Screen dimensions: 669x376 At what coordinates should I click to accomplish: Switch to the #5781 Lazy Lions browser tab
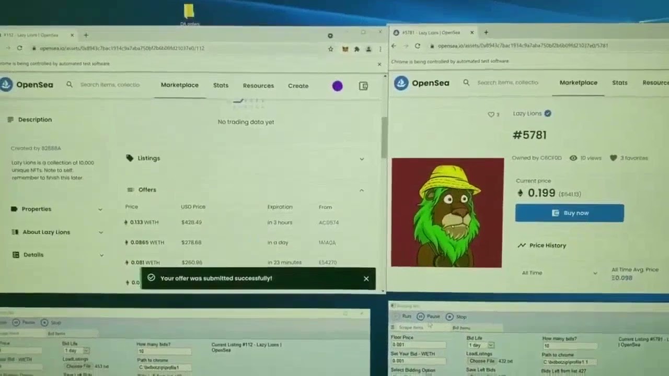(x=433, y=32)
